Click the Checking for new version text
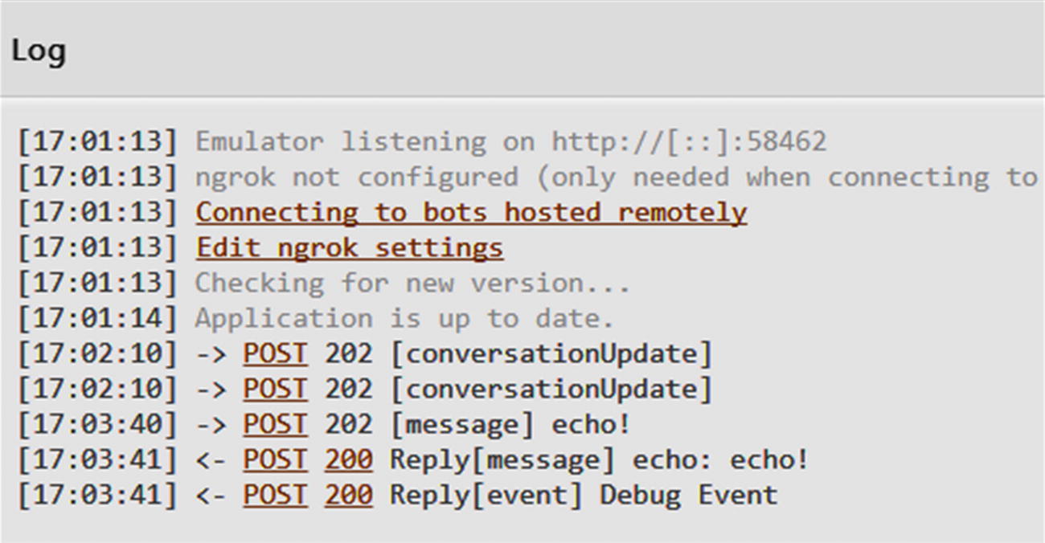This screenshot has height=543, width=1045. coord(412,284)
